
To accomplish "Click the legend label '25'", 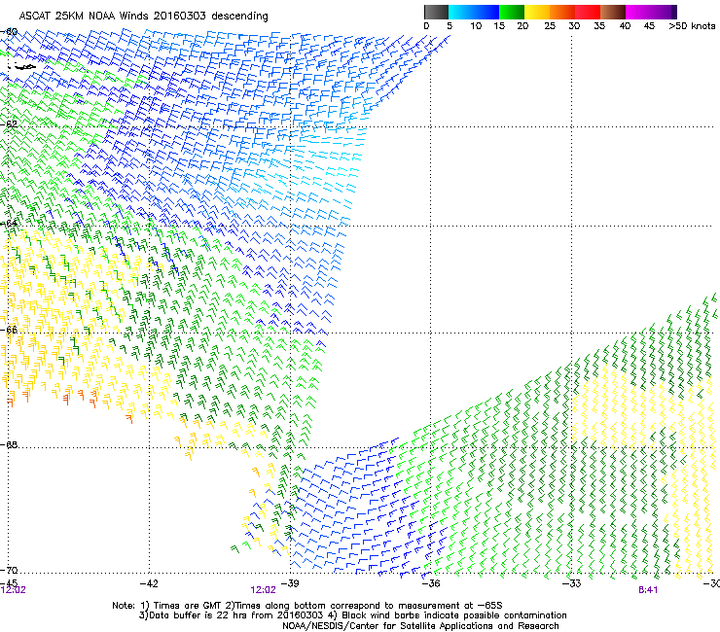I will tap(550, 26).
